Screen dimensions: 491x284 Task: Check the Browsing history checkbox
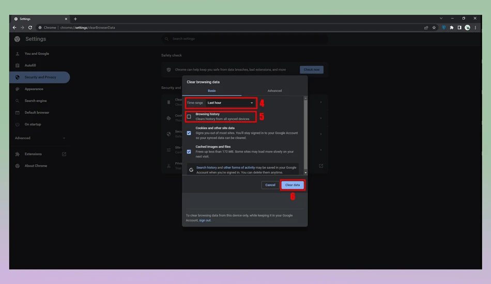point(189,117)
